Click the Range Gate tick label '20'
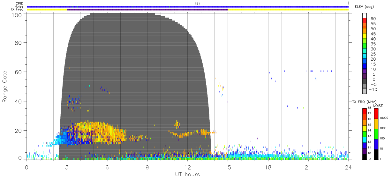The image size is (392, 181). (19, 131)
